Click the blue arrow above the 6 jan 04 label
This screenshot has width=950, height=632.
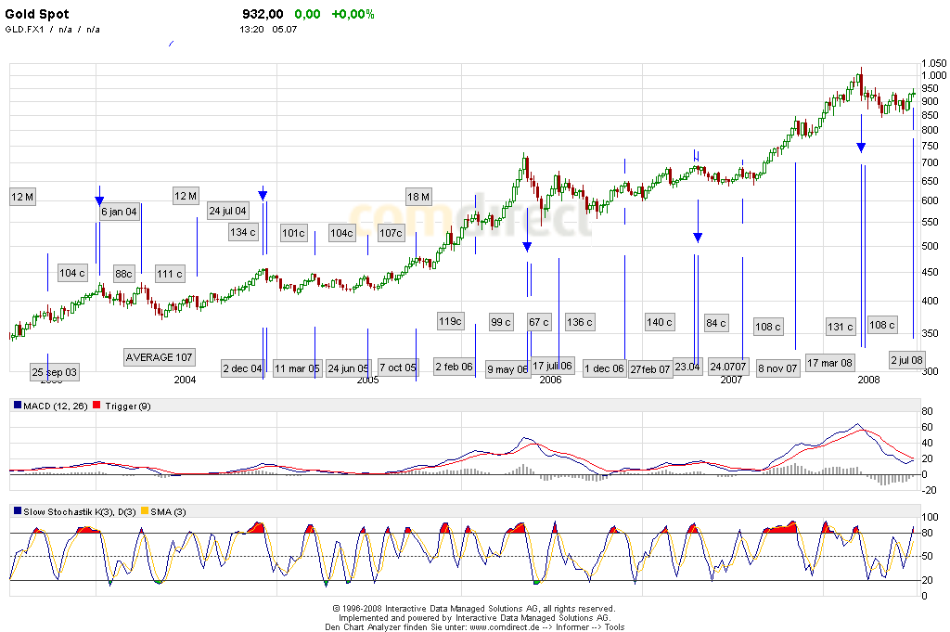99,200
